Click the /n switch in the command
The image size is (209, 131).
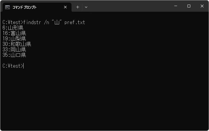[x=47, y=22]
